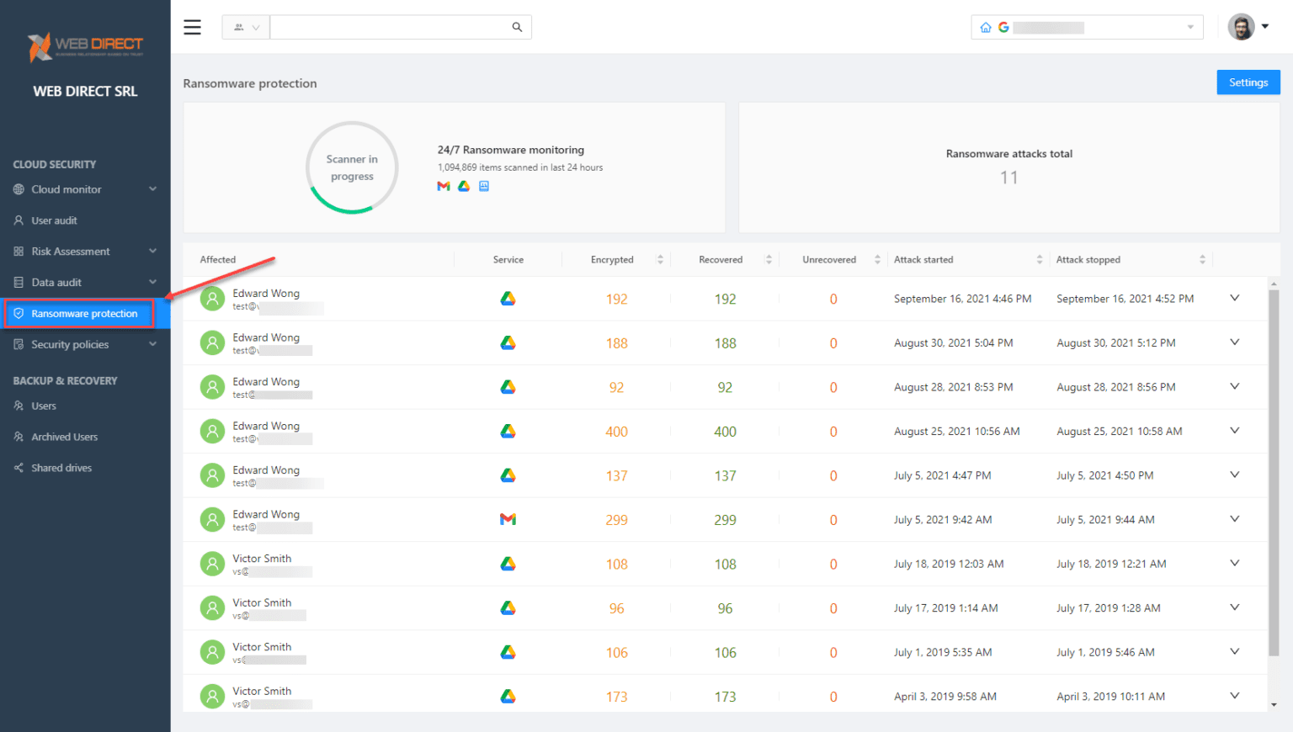Image resolution: width=1293 pixels, height=732 pixels.
Task: Click the hamburger menu icon
Action: click(192, 27)
